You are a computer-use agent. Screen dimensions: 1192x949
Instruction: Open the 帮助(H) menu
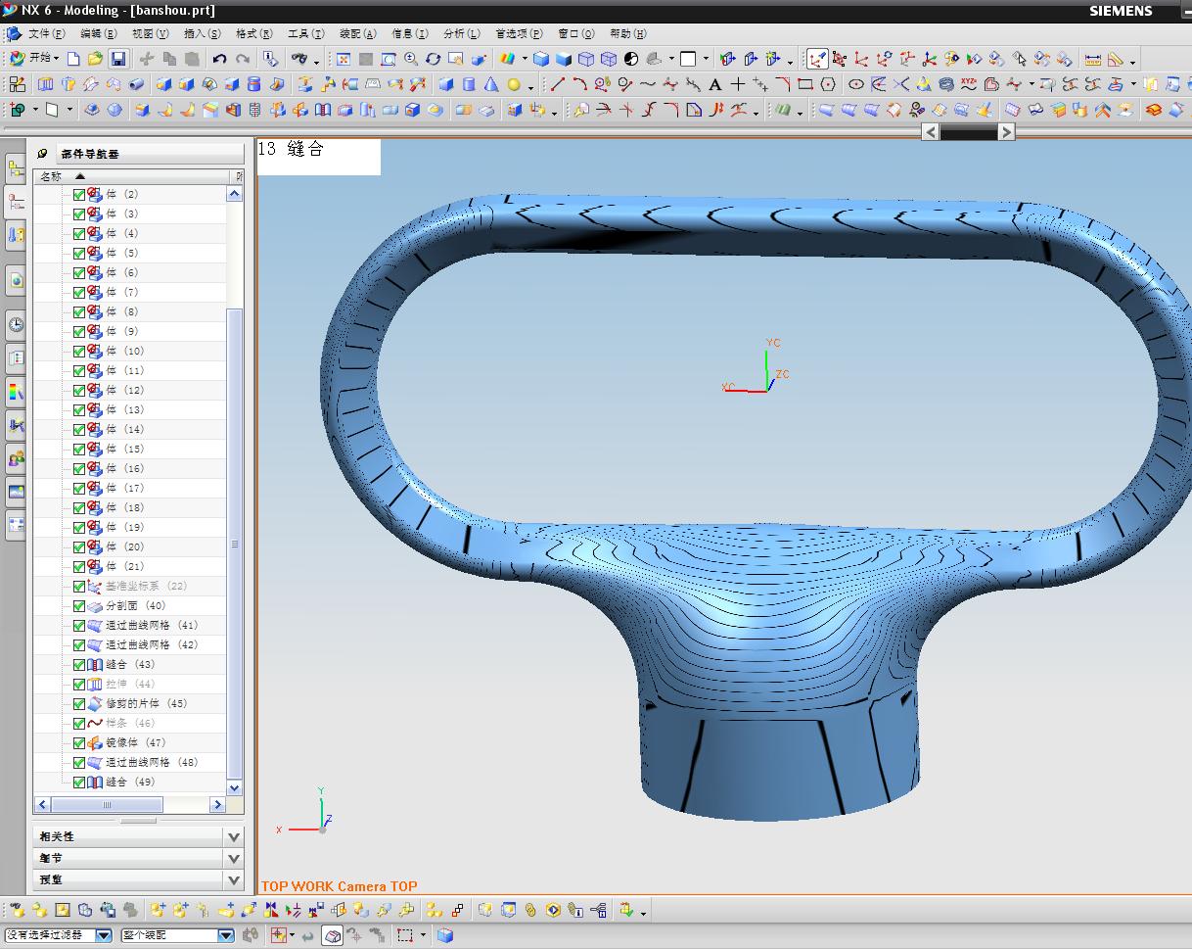627,33
